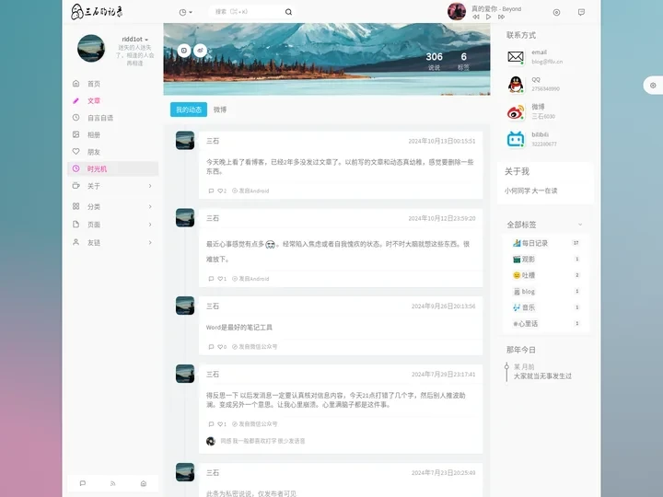Click the 微博 contact icon

tap(516, 111)
